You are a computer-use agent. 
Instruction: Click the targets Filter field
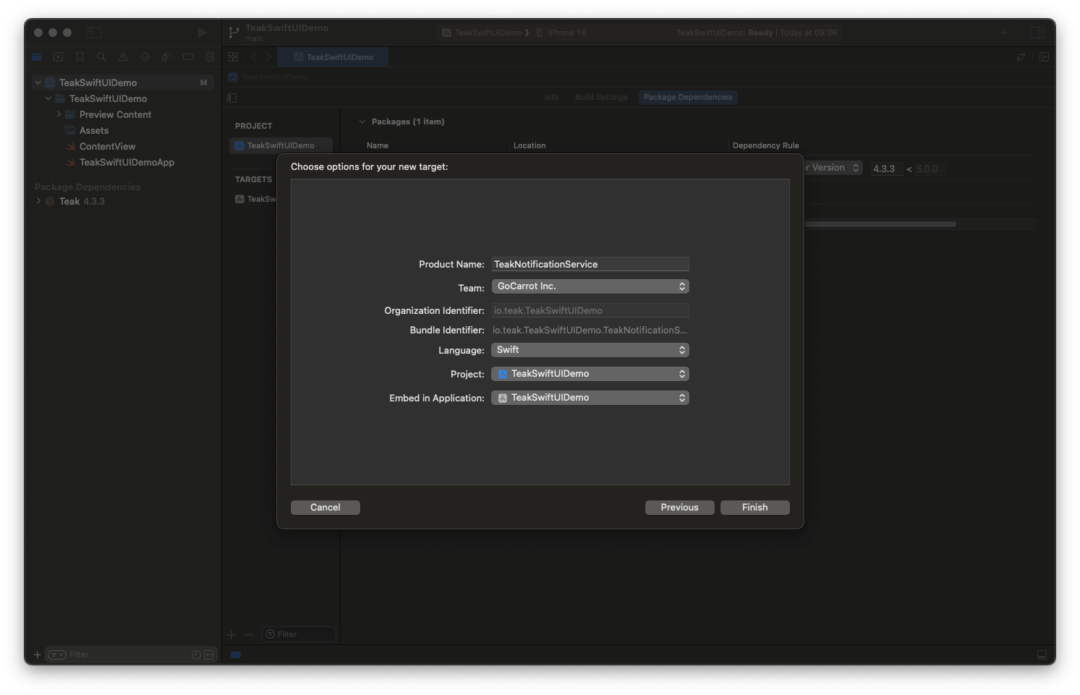click(x=299, y=634)
